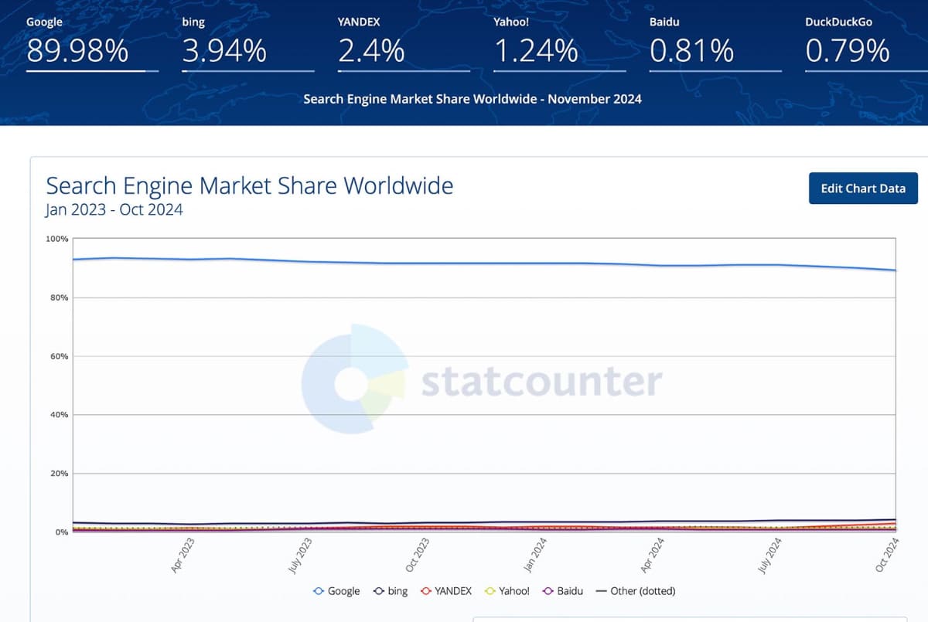The image size is (928, 622).
Task: Click the Baidu purple diamond legend icon
Action: [547, 590]
